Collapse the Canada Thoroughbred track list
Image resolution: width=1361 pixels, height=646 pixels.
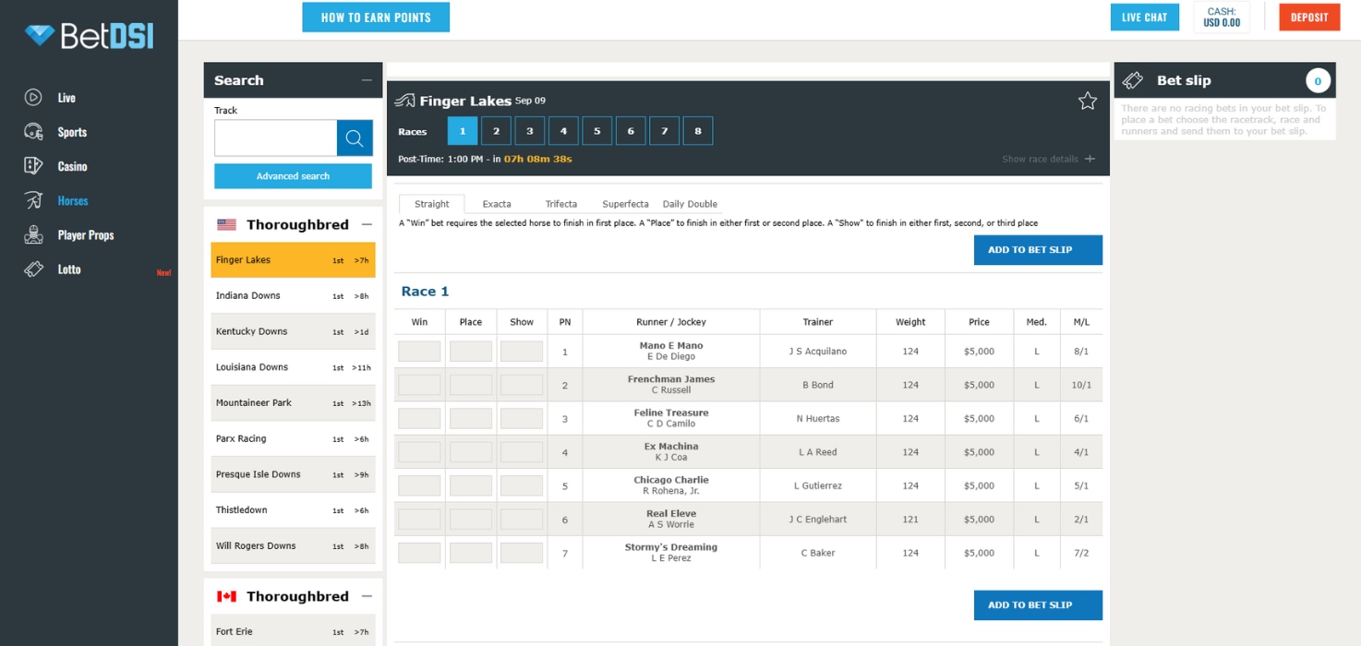[367, 596]
